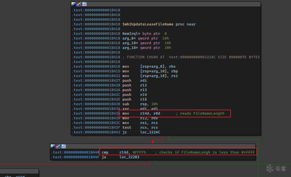Click the title bar of the Smb2UpdateLeaseFileName block
Screen dimensions: 291x177
point(166,4)
